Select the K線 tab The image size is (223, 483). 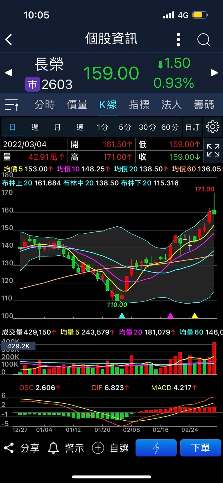click(108, 105)
